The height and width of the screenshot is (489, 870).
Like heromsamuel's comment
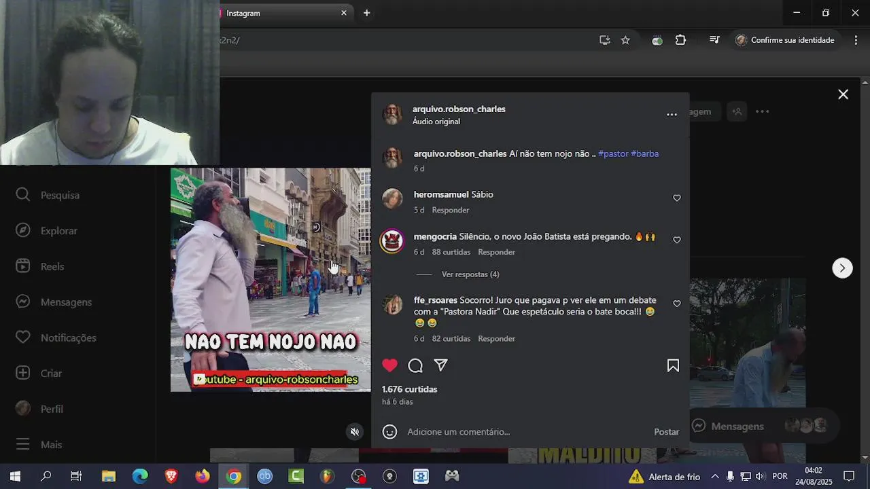pyautogui.click(x=677, y=198)
